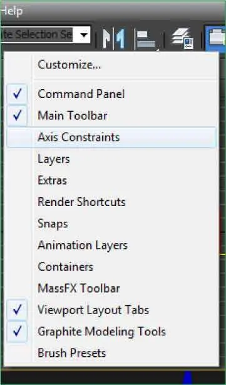Click the highlighted Graphite ribbon toggle icon
Viewport: 226px width, 385px height.
coord(216,38)
